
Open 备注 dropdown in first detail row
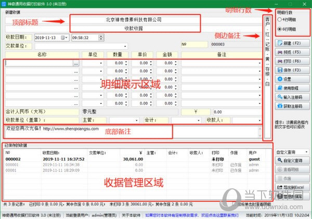259,63
